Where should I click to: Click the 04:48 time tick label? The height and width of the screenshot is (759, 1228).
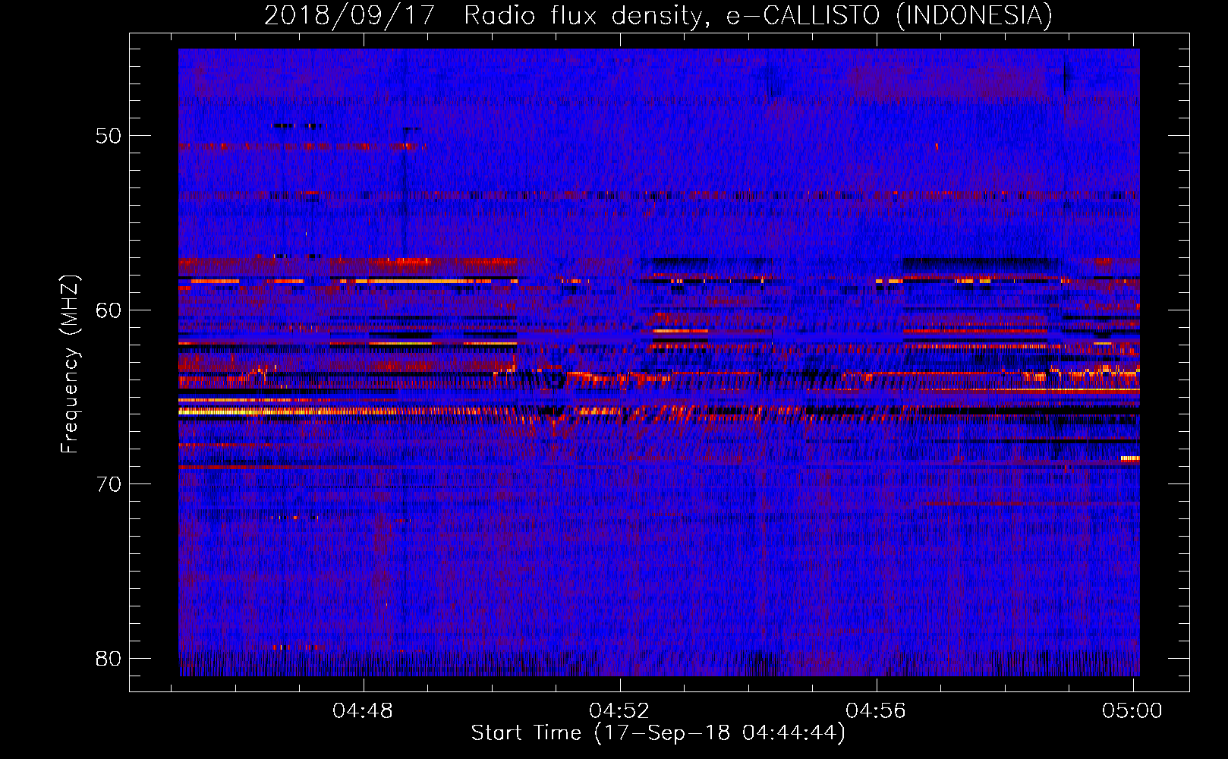click(x=364, y=711)
